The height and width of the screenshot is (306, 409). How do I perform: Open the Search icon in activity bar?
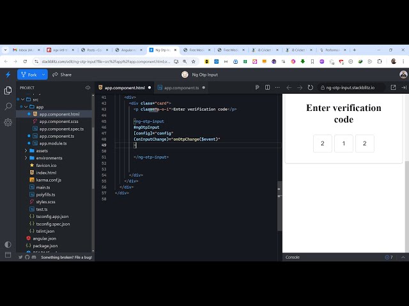coord(8,106)
